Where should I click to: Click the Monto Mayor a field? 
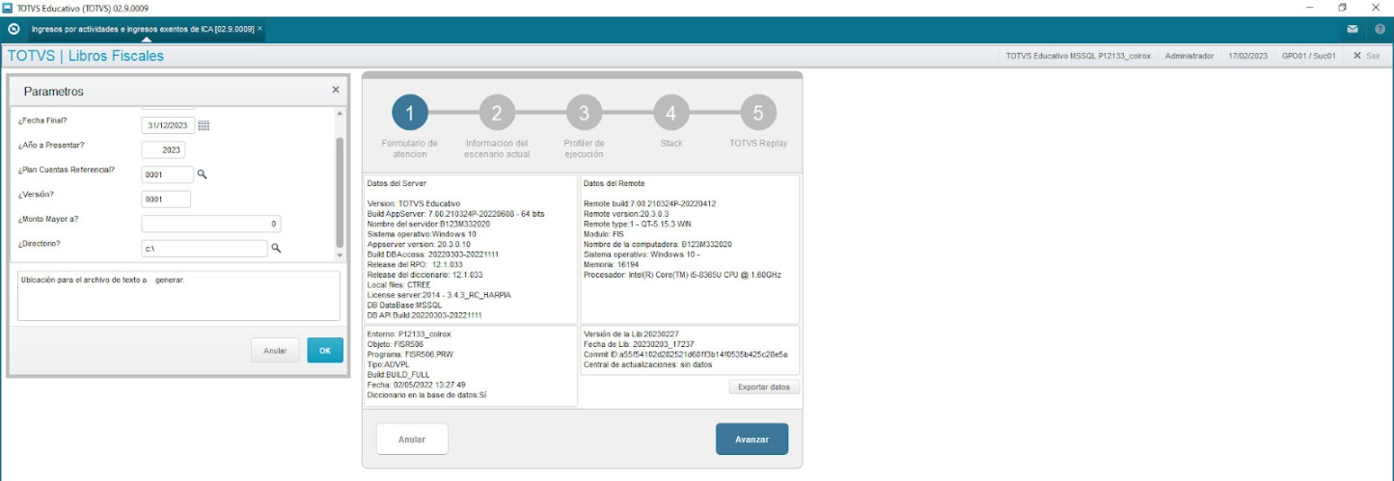(211, 224)
